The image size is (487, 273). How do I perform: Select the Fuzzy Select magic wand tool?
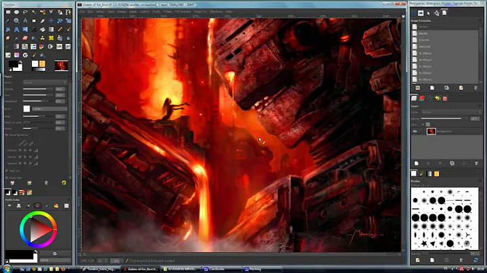(34, 12)
